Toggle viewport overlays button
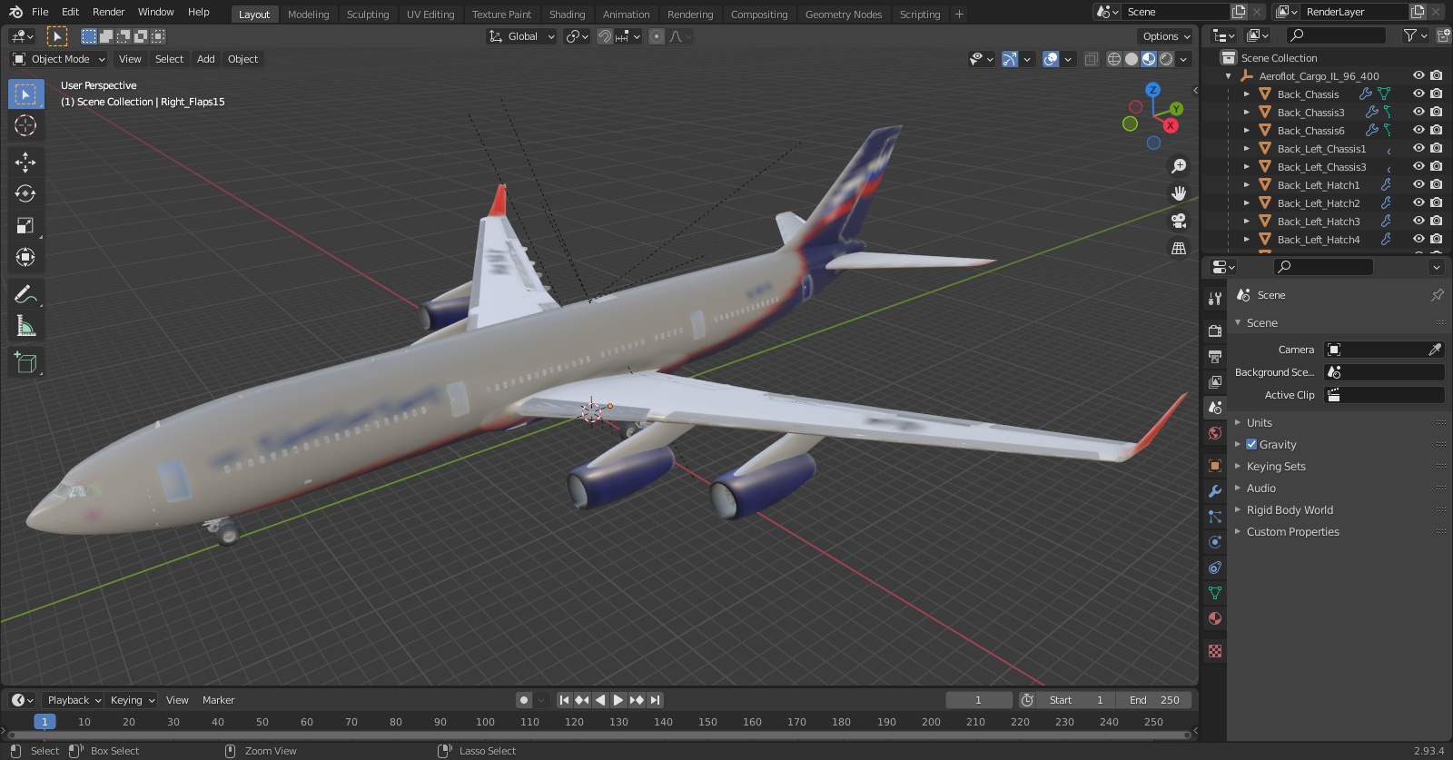Image resolution: width=1453 pixels, height=760 pixels. tap(1051, 59)
